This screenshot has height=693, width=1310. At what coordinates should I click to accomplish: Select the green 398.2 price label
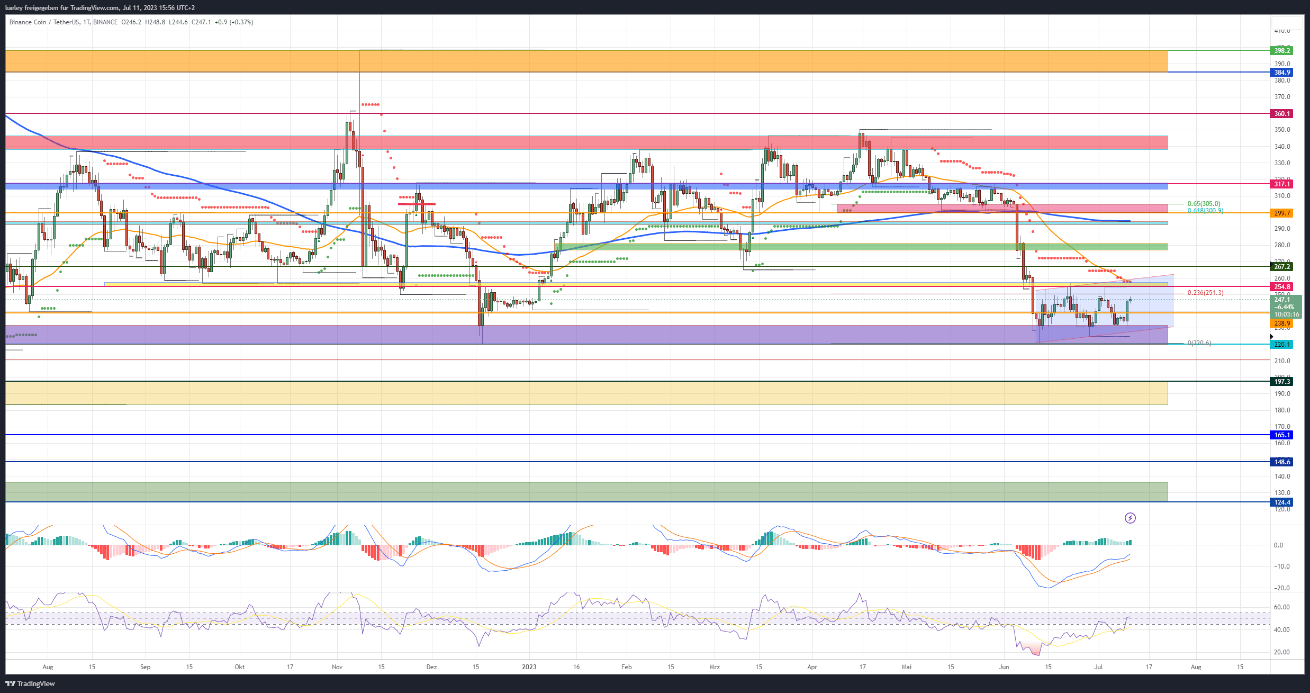click(1281, 51)
